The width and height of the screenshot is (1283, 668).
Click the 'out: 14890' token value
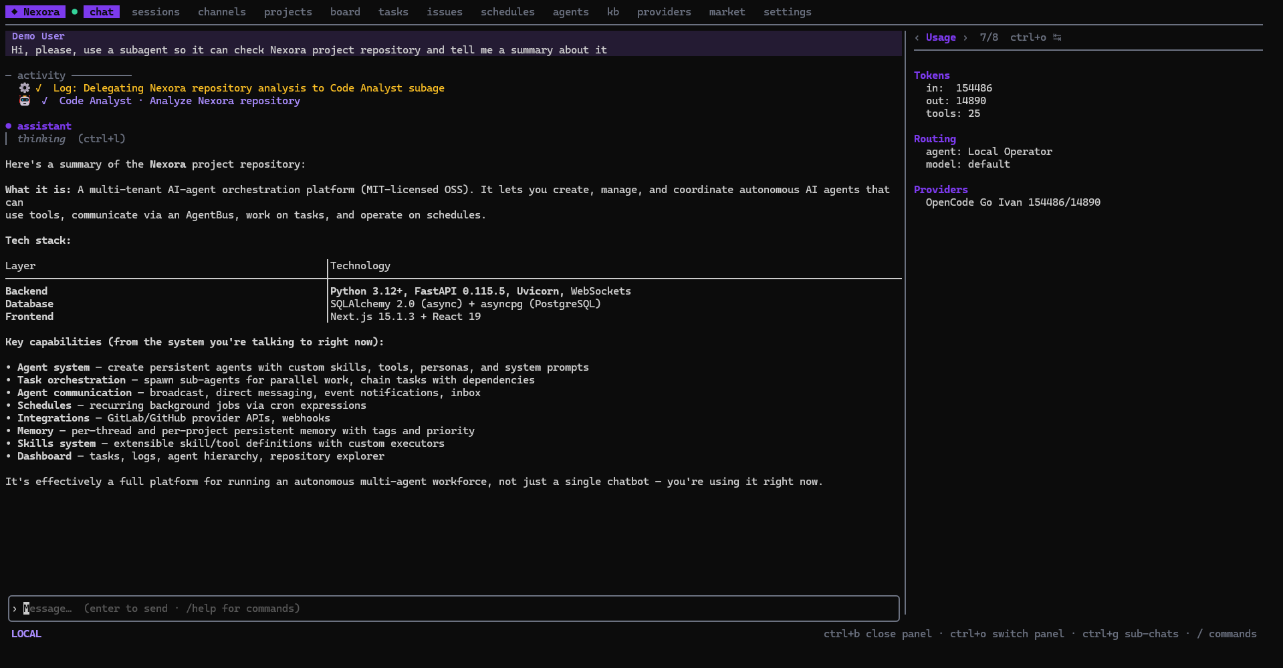[956, 101]
